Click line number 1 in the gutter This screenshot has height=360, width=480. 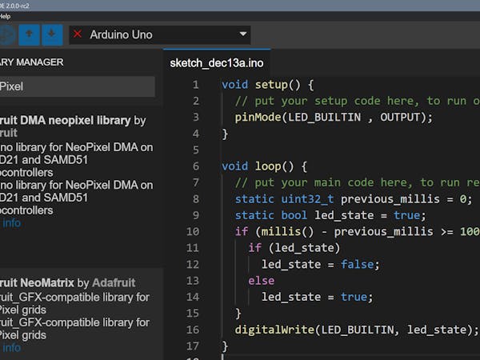coord(196,84)
